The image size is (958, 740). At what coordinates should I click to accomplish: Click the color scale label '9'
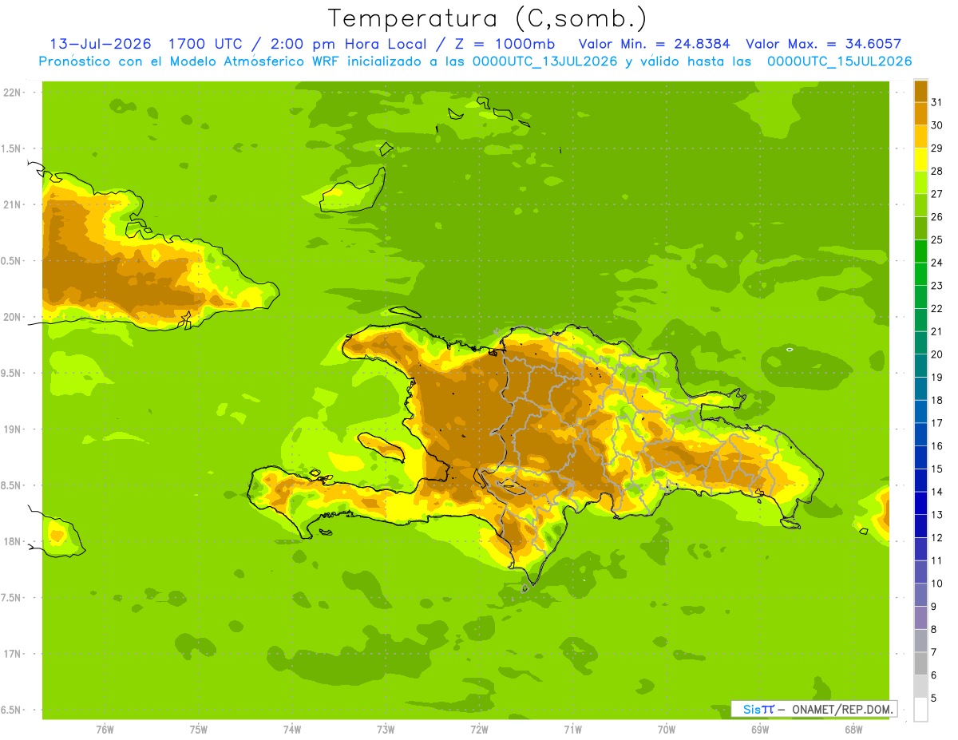click(x=933, y=607)
